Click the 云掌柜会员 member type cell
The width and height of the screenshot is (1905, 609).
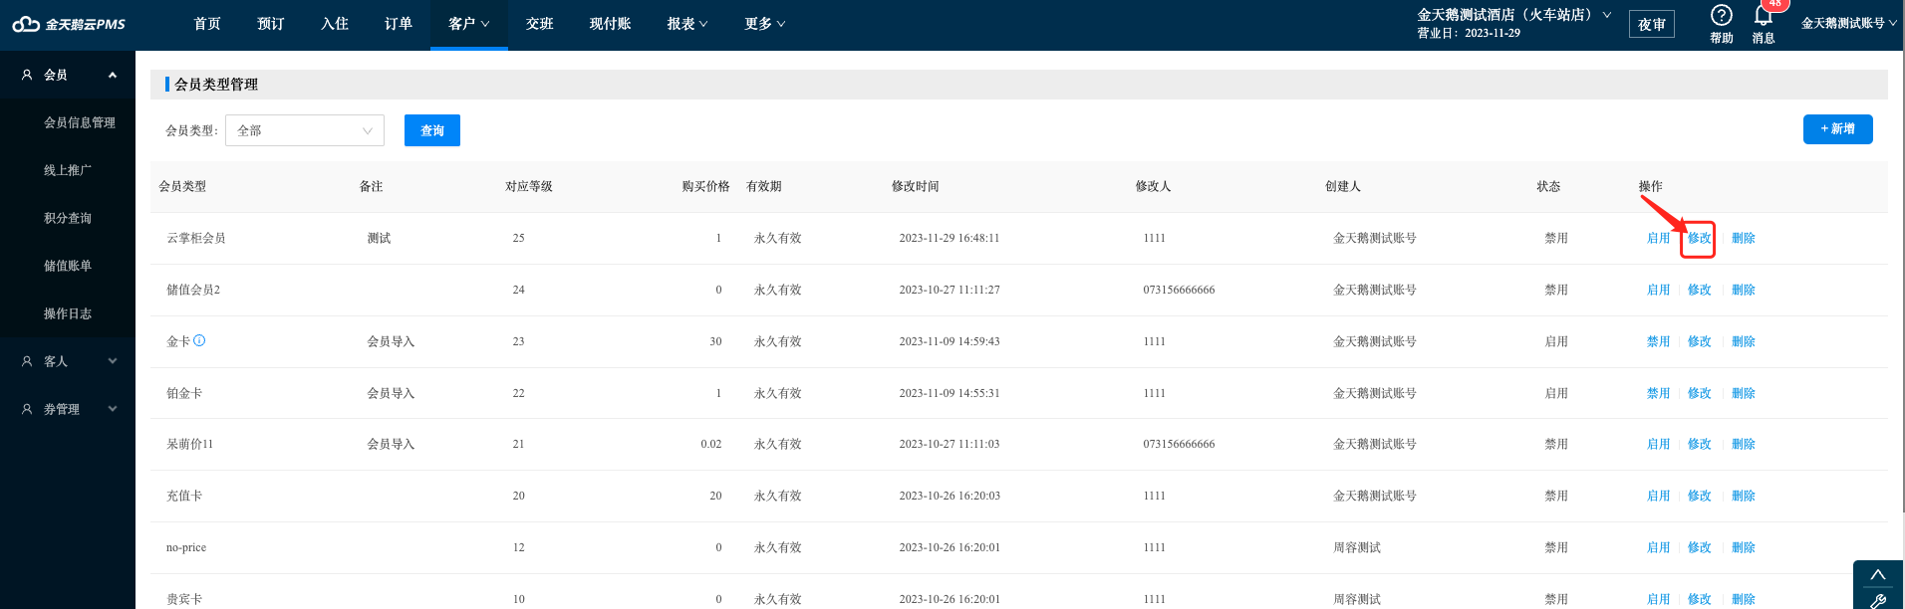coord(196,238)
